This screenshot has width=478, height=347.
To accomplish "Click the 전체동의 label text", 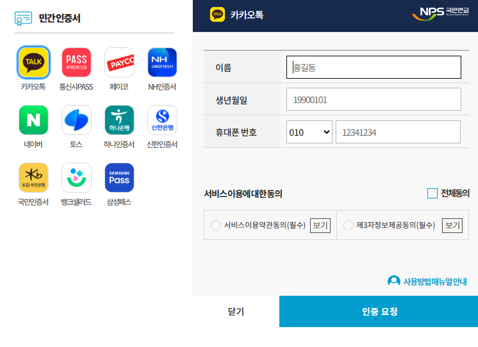I will (455, 193).
